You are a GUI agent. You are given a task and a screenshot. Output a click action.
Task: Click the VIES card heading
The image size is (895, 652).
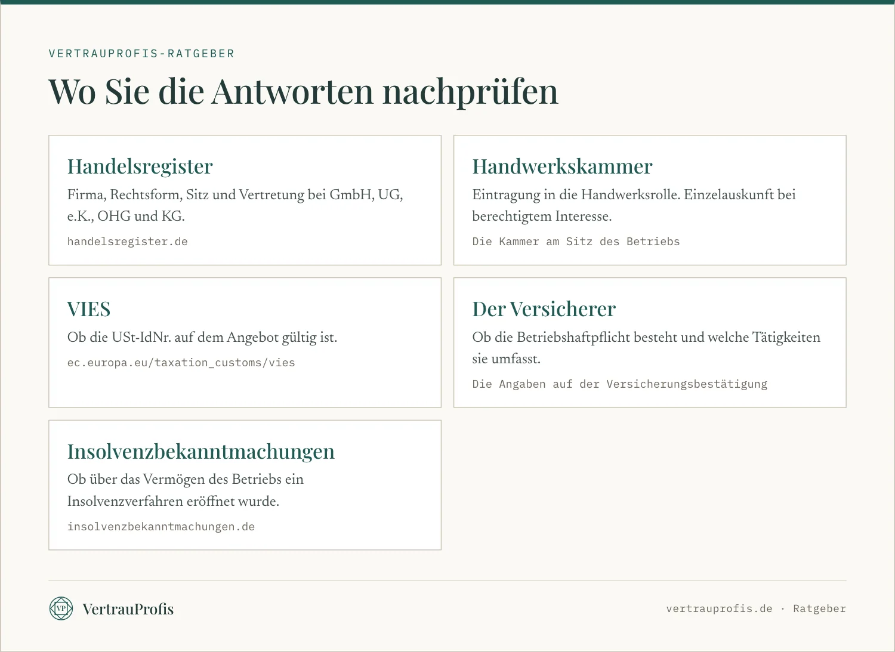(89, 309)
